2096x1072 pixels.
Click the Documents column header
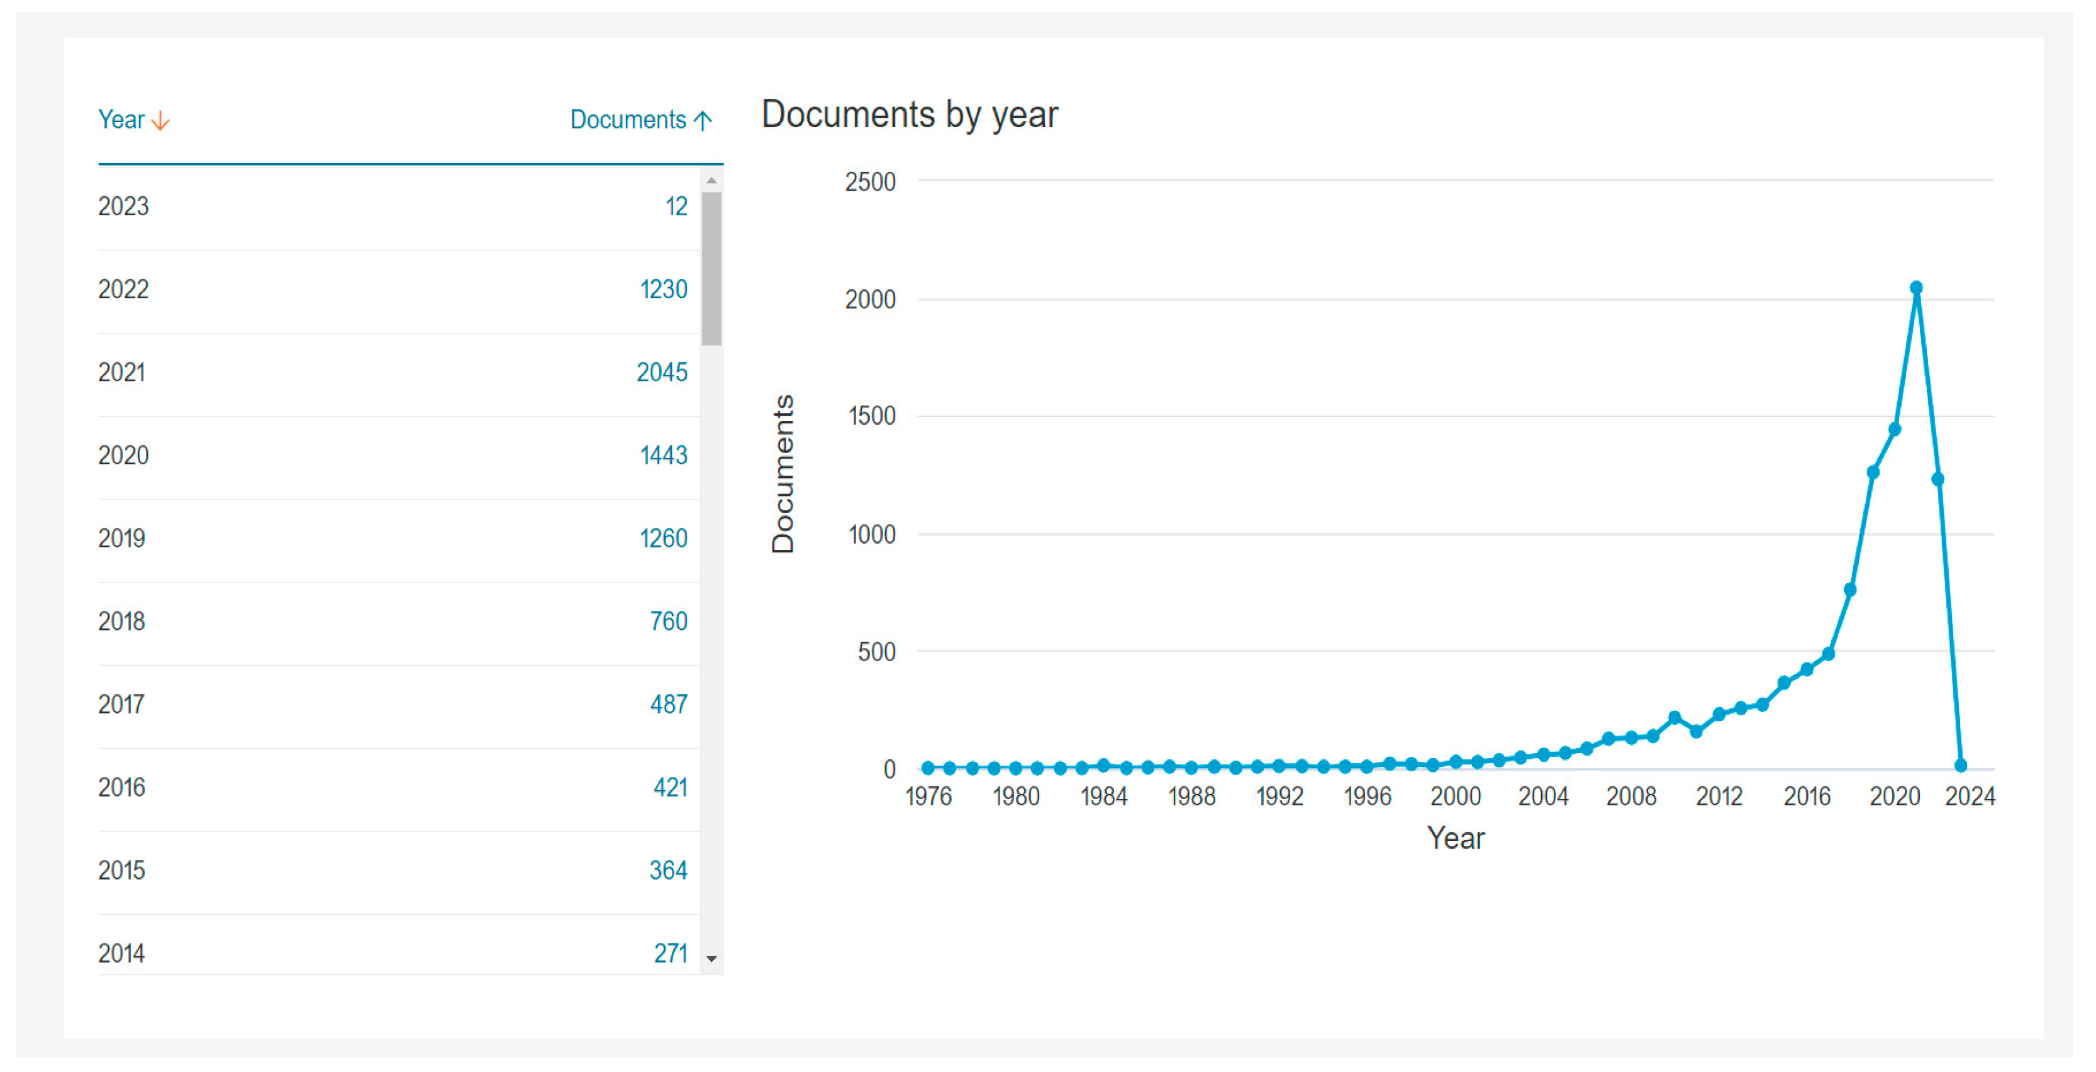tap(627, 120)
